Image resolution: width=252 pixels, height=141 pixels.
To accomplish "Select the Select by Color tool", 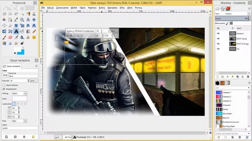I will click(28, 14).
